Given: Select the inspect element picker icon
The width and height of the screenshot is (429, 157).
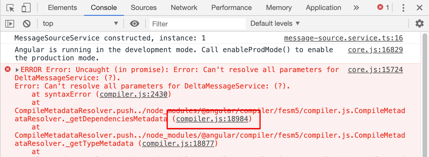Looking at the screenshot, I should point(10,8).
